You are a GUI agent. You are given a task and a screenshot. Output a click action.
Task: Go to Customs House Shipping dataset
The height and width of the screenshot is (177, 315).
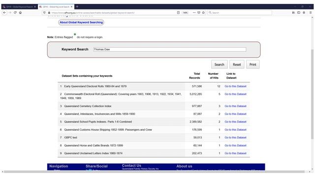coord(235,130)
